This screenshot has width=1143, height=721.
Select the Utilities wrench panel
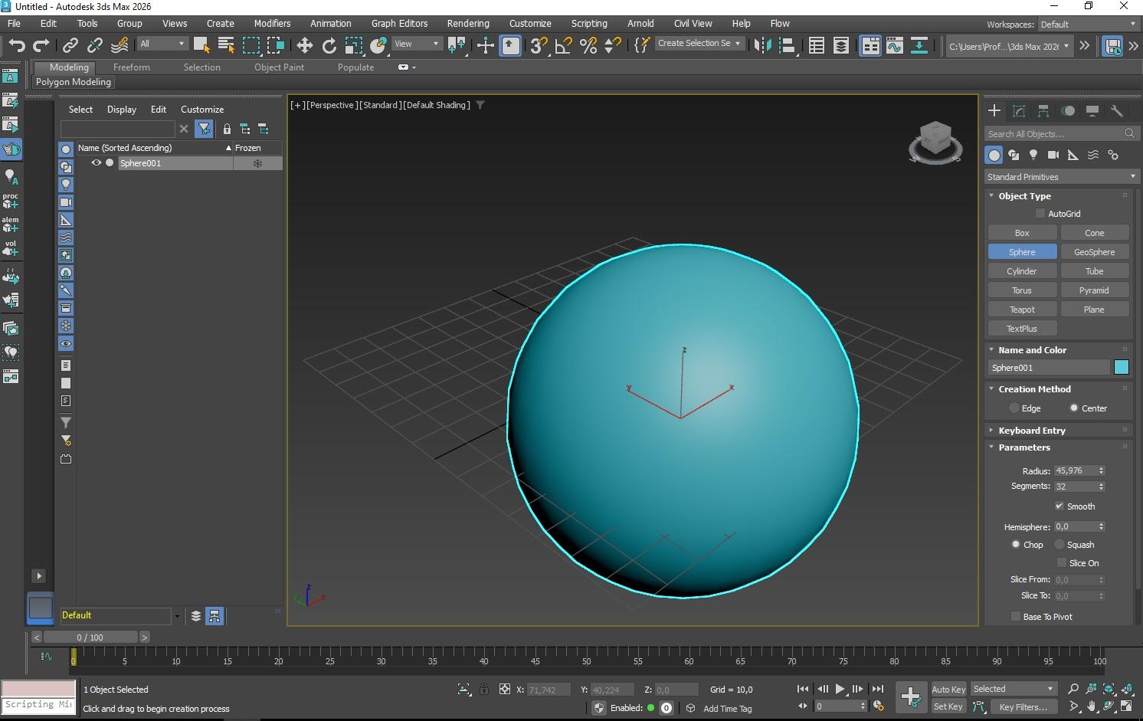(x=1117, y=110)
